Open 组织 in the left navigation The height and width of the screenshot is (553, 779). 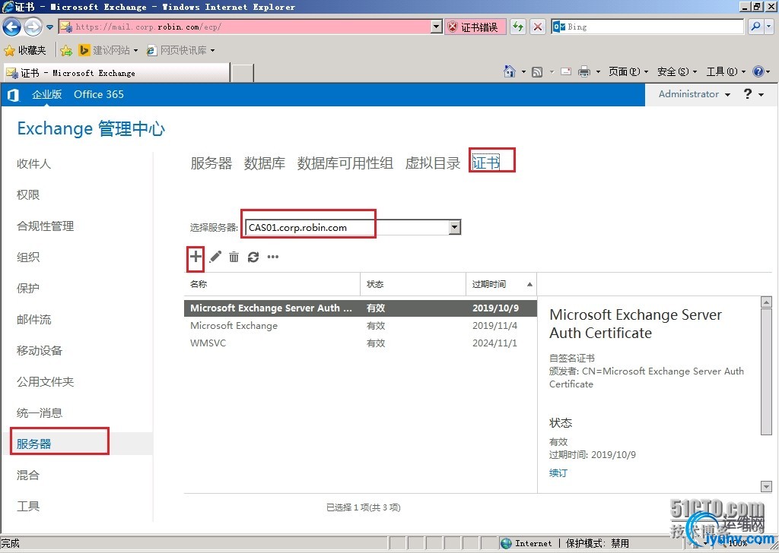(28, 257)
